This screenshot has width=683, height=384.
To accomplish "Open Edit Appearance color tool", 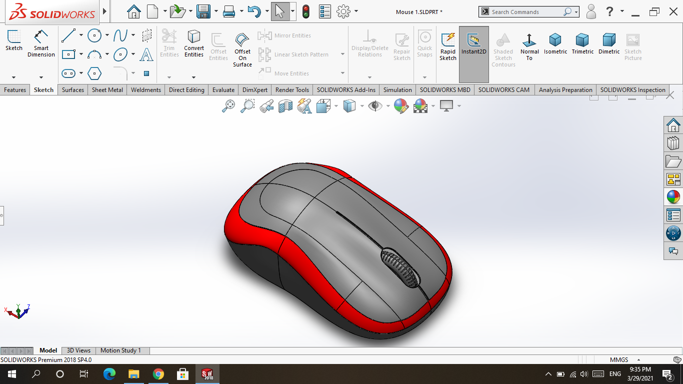I will [401, 106].
